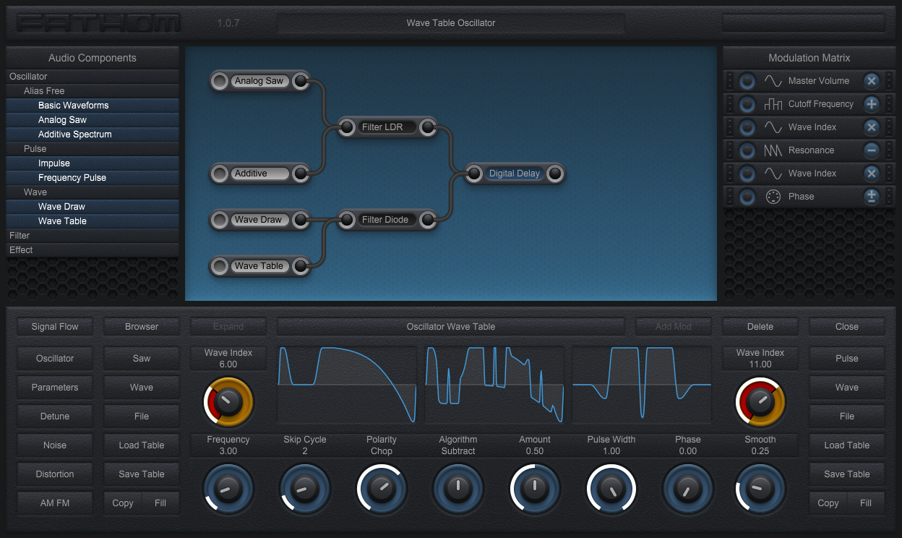Click the output port of Filter Diode node
902x538 pixels.
coord(428,220)
